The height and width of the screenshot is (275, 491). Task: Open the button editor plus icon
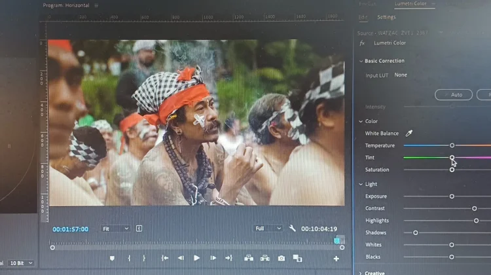pos(336,259)
